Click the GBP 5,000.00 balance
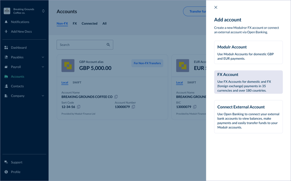This screenshot has width=291, height=181. point(95,68)
